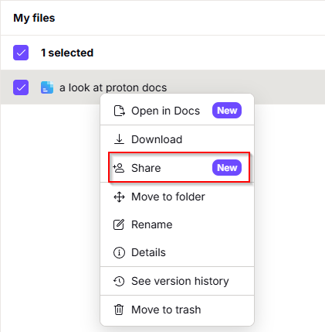Click the Share add-person icon
325x332 pixels.
119,168
